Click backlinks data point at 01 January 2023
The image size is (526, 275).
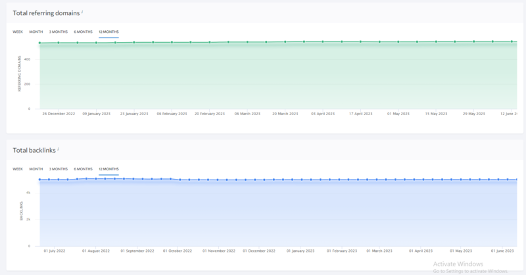click(300, 179)
